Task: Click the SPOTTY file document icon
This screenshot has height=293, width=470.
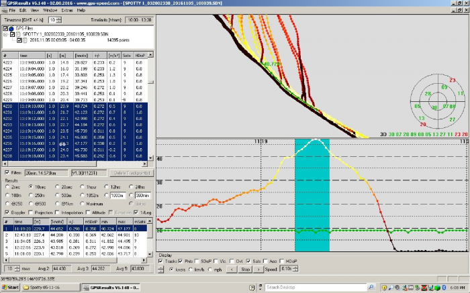Action: click(18, 34)
